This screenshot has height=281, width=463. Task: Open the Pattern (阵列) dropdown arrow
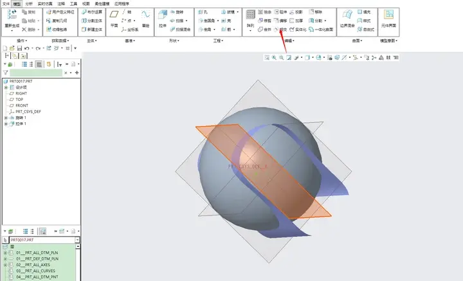[250, 30]
